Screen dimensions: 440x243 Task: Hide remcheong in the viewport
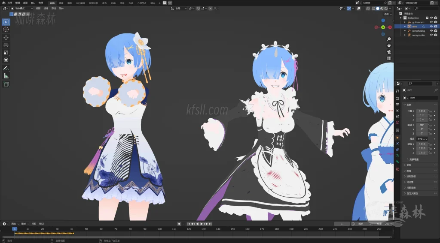[431, 31]
